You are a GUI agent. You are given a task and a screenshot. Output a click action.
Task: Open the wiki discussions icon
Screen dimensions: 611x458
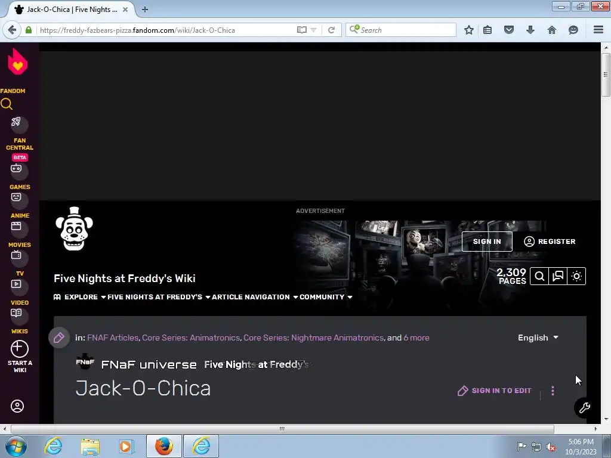click(558, 276)
